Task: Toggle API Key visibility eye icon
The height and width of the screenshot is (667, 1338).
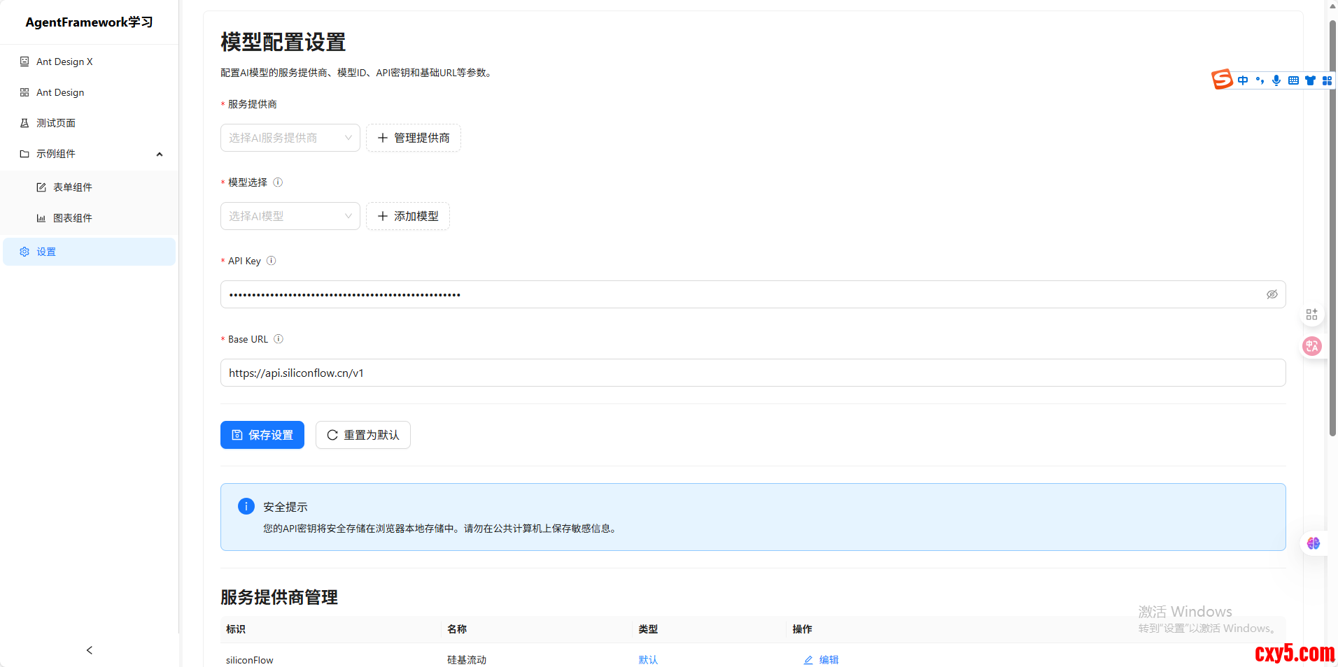Action: (x=1272, y=294)
